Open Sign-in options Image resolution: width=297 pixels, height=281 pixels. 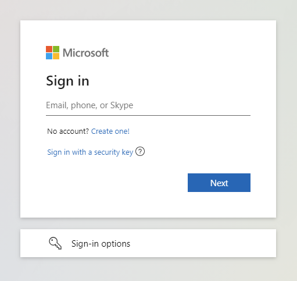pyautogui.click(x=148, y=243)
